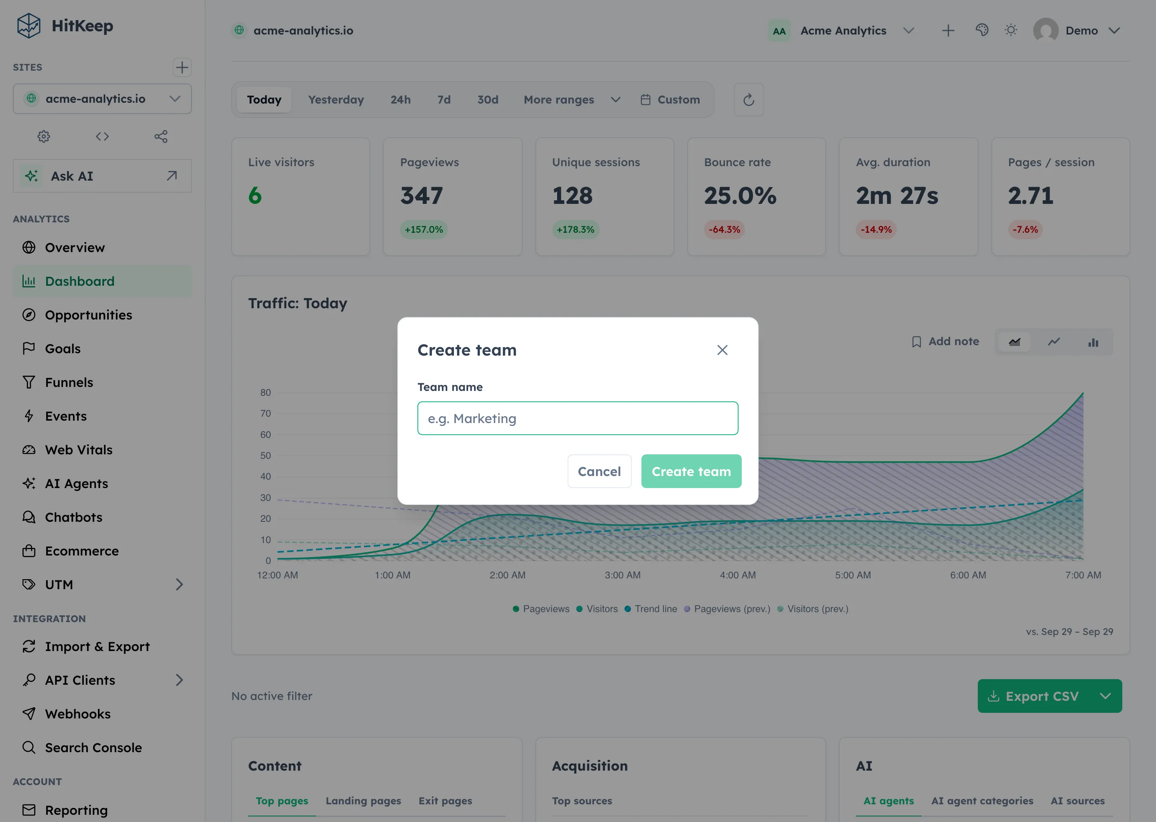1156x822 pixels.
Task: Toggle Pageviews legend series
Action: pos(541,609)
